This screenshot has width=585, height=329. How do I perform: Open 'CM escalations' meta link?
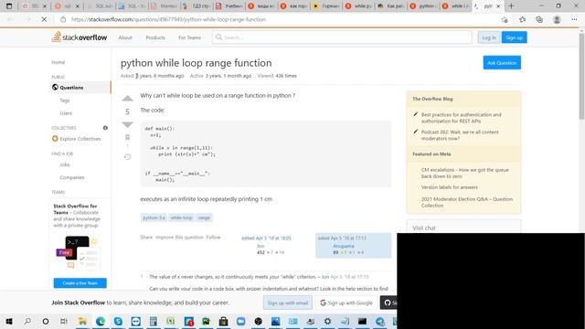pyautogui.click(x=465, y=173)
